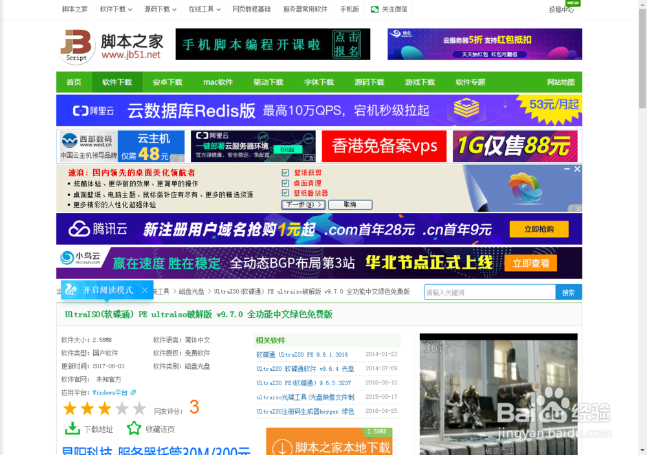The image size is (647, 455).
Task: Open related link UltraISO PE(软碟通) 9.6.5.3237
Action: 303,383
